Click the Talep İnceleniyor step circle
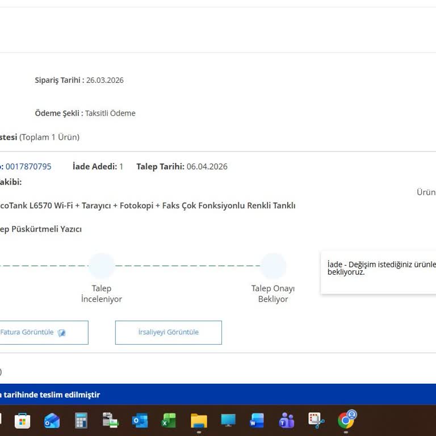This screenshot has width=436, height=436. pos(102,266)
